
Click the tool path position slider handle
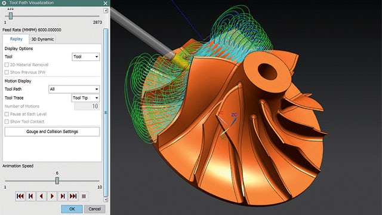point(11,16)
